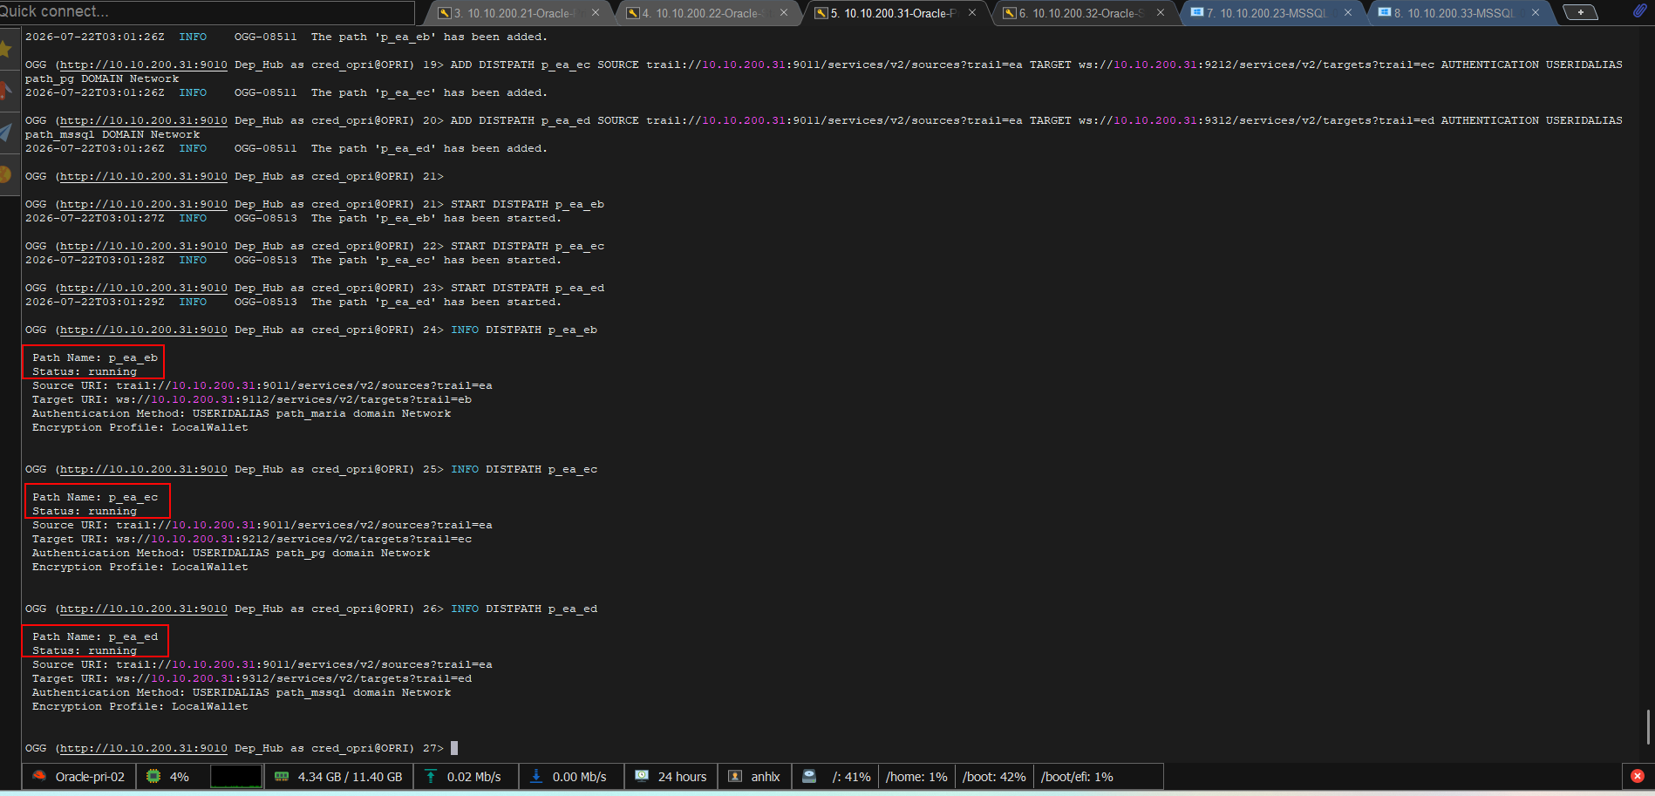The height and width of the screenshot is (796, 1655).
Task: Click the paperclip attach icon
Action: [1639, 11]
